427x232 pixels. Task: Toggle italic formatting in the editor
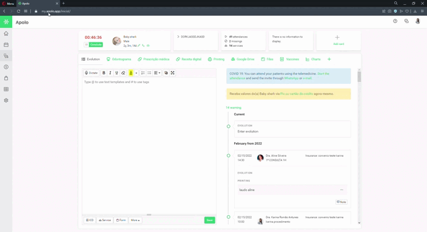(x=110, y=73)
